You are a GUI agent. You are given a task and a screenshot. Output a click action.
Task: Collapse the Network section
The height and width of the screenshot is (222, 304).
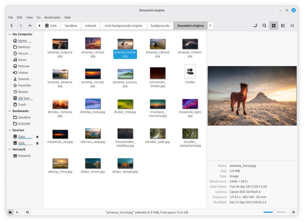pyautogui.click(x=10, y=149)
